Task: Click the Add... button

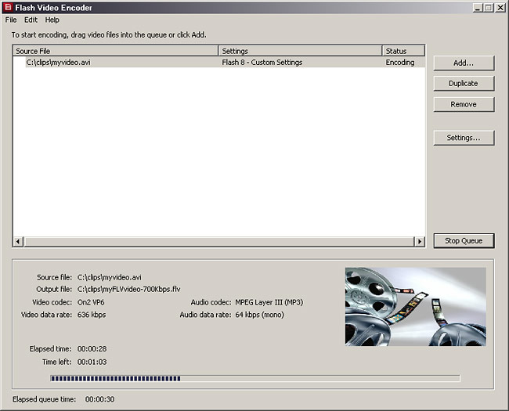Action: click(x=464, y=63)
